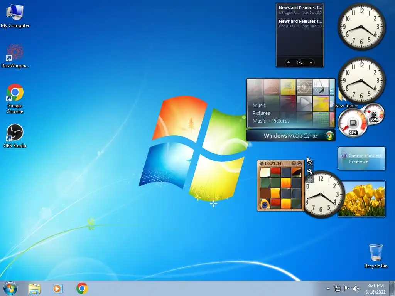The width and height of the screenshot is (395, 296).
Task: Click the network tray icon
Action: [x=337, y=289]
